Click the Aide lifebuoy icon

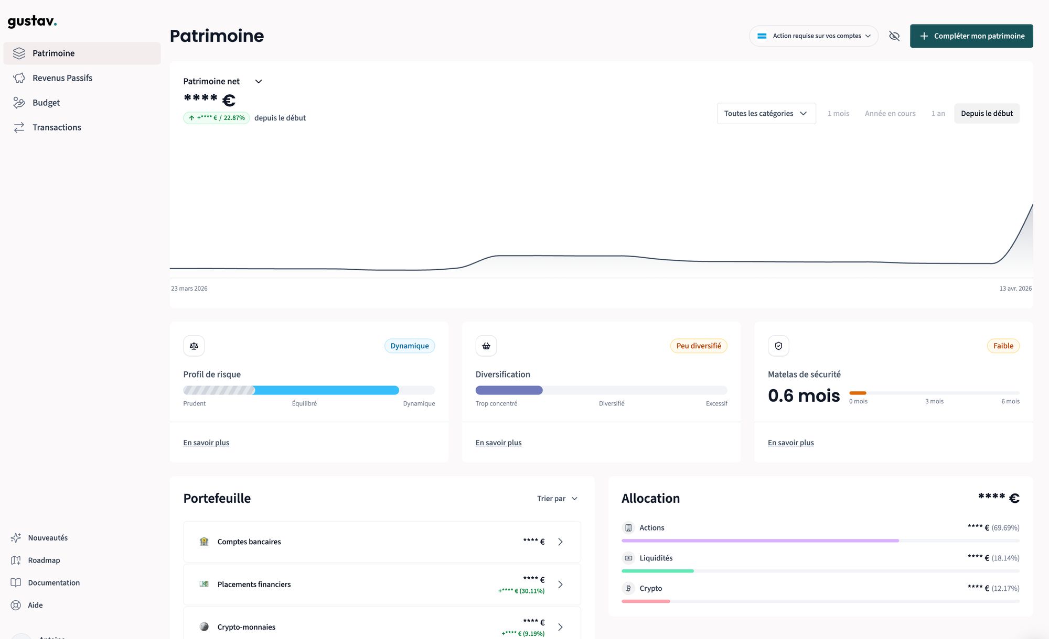(16, 605)
